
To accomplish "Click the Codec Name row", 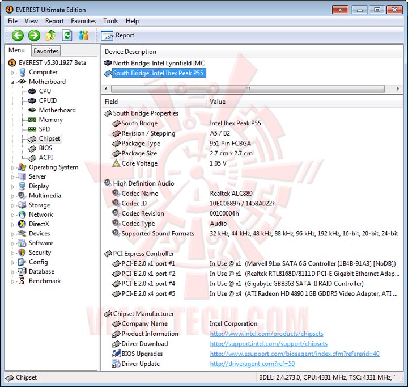I will point(252,194).
